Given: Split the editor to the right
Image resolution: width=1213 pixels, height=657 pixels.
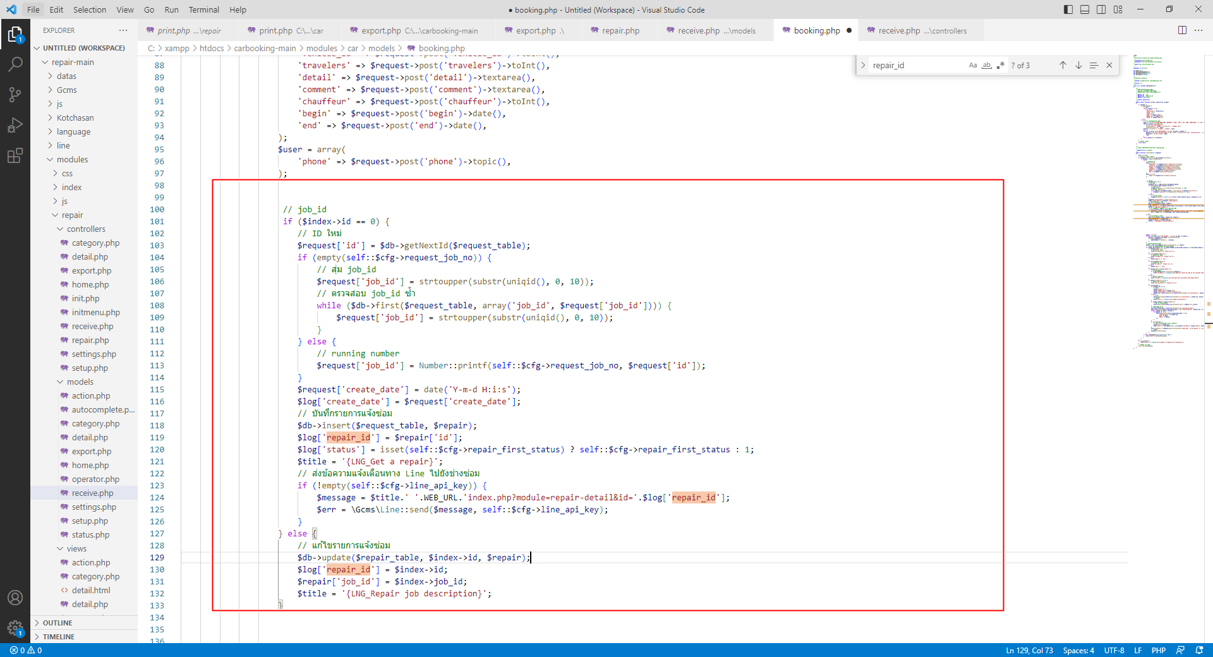Looking at the screenshot, I should tap(1182, 30).
